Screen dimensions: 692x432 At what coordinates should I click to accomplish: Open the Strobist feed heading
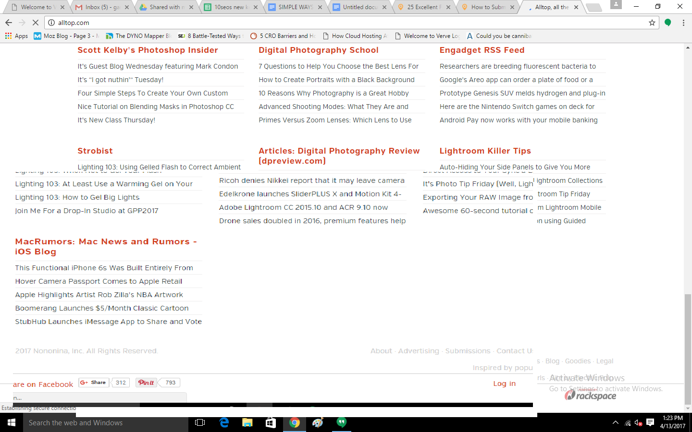point(95,151)
